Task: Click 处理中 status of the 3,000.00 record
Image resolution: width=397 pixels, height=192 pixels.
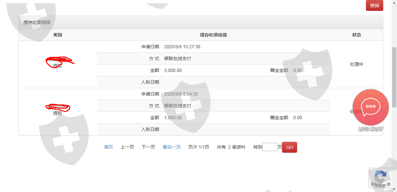Action: click(356, 64)
